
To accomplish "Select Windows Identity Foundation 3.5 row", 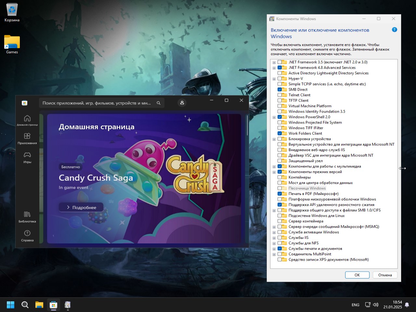I will click(x=317, y=111).
